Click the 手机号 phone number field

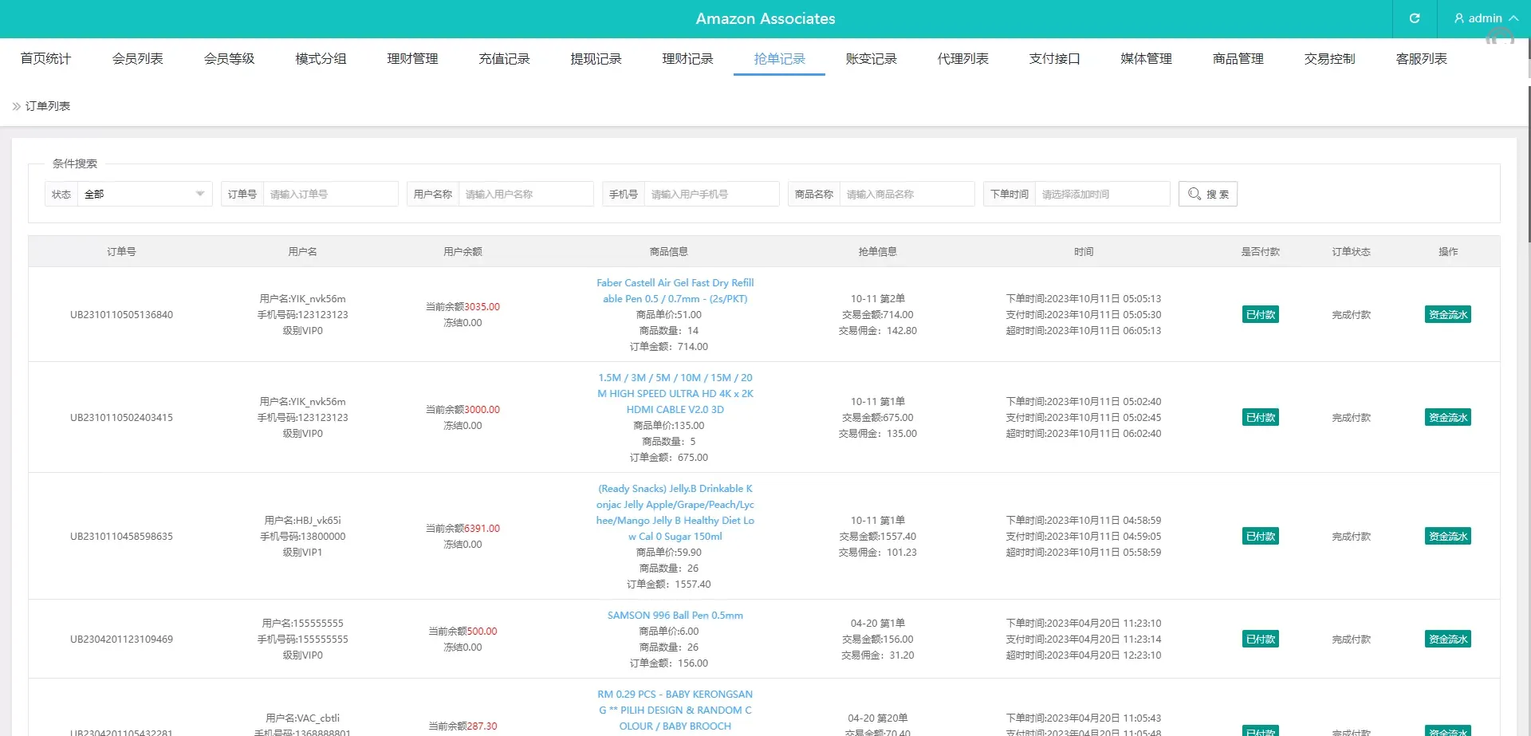point(711,194)
